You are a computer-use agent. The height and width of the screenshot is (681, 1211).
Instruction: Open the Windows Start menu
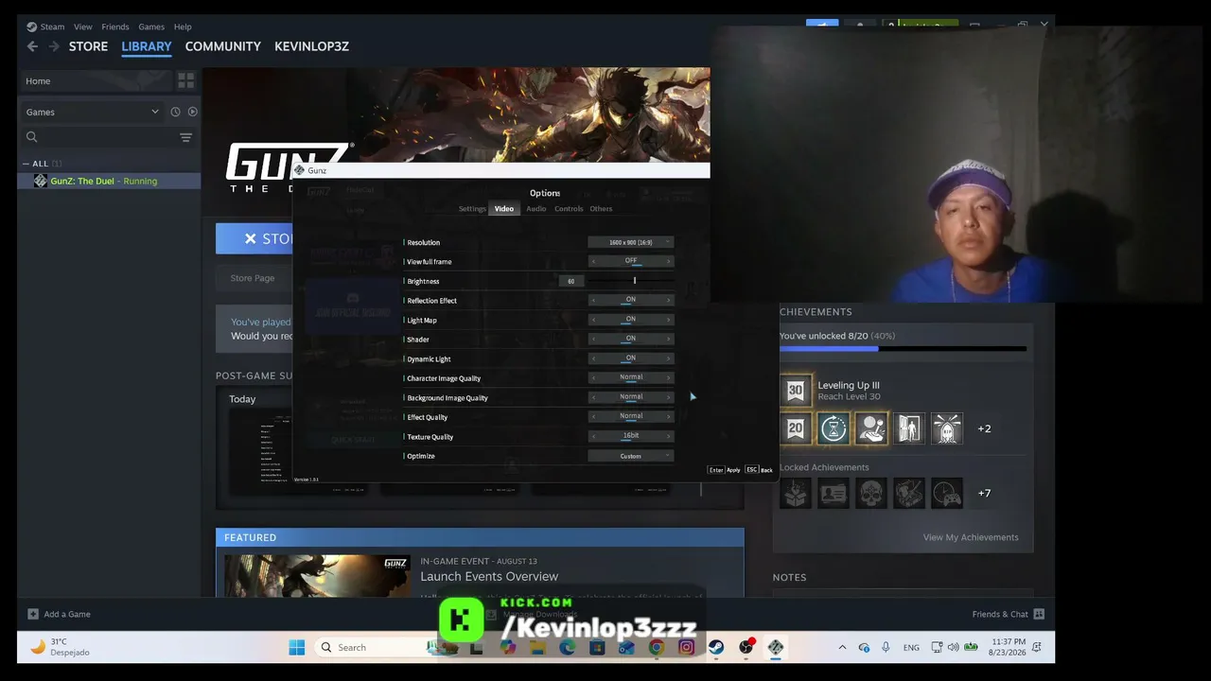297,647
